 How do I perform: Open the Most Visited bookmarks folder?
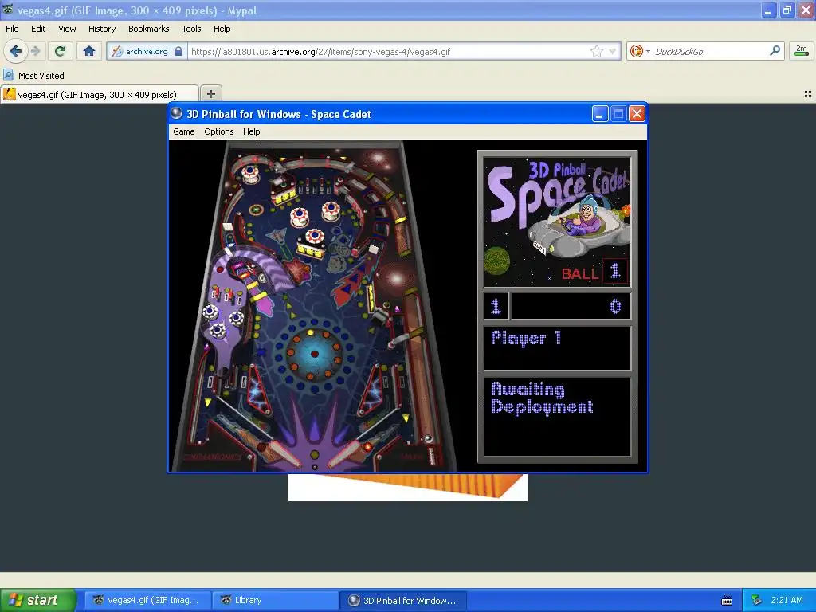(x=33, y=76)
